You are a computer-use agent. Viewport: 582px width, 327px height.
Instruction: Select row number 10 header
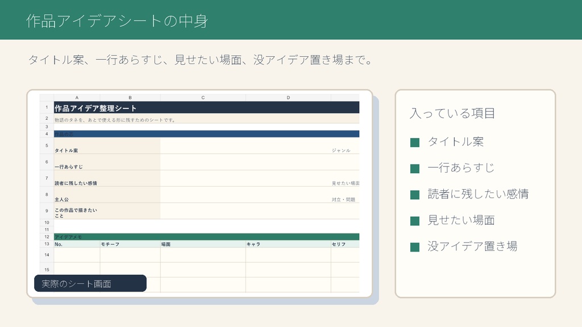pos(47,223)
